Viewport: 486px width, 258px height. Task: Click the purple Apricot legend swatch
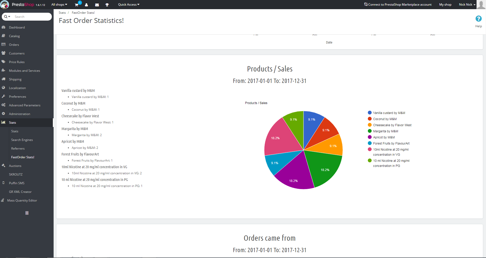point(370,137)
